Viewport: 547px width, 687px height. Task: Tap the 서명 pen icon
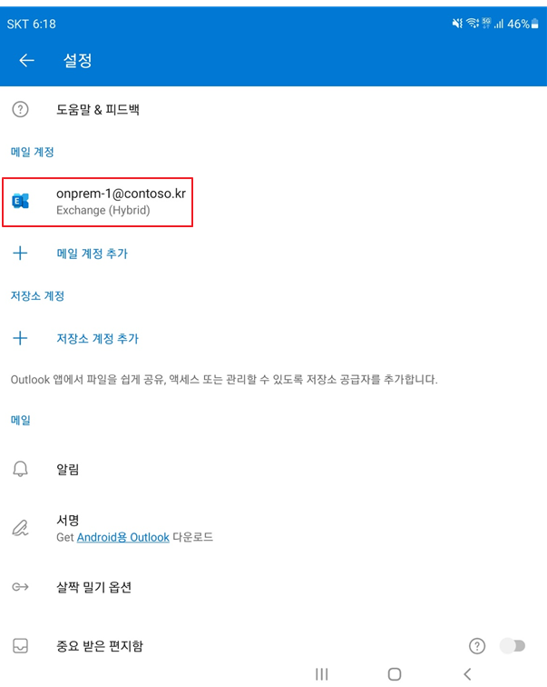pyautogui.click(x=20, y=528)
